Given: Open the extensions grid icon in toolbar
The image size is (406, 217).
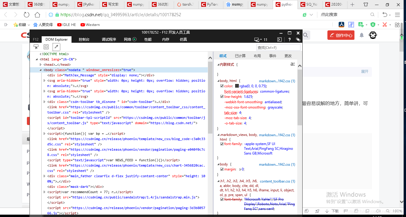Looking at the screenshot, I should [397, 25].
